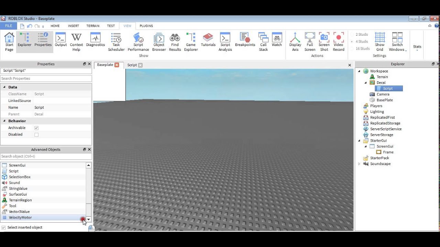
Task: Open Find Results window
Action: click(175, 42)
